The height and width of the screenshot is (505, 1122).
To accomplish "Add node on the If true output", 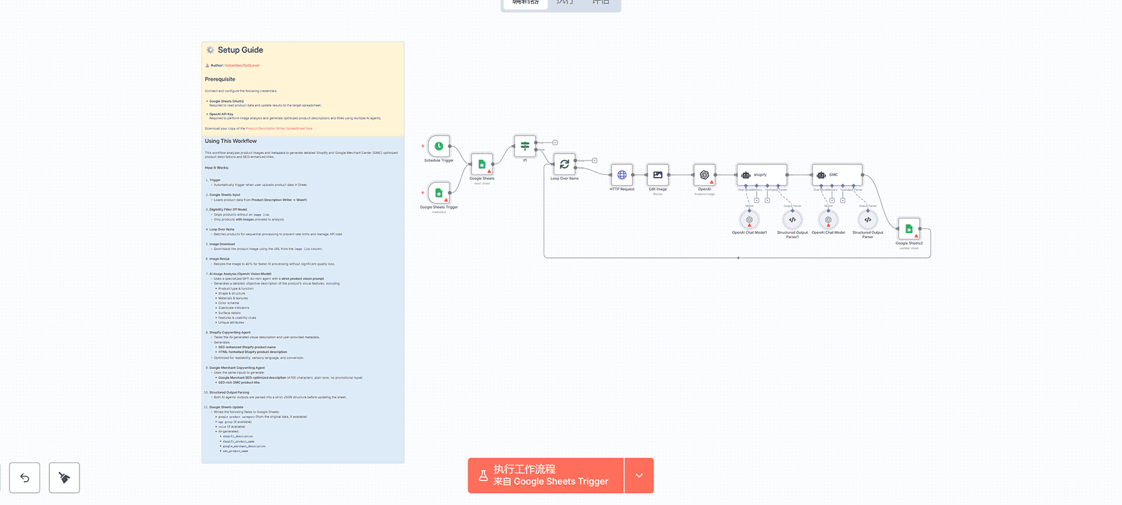I will click(555, 142).
